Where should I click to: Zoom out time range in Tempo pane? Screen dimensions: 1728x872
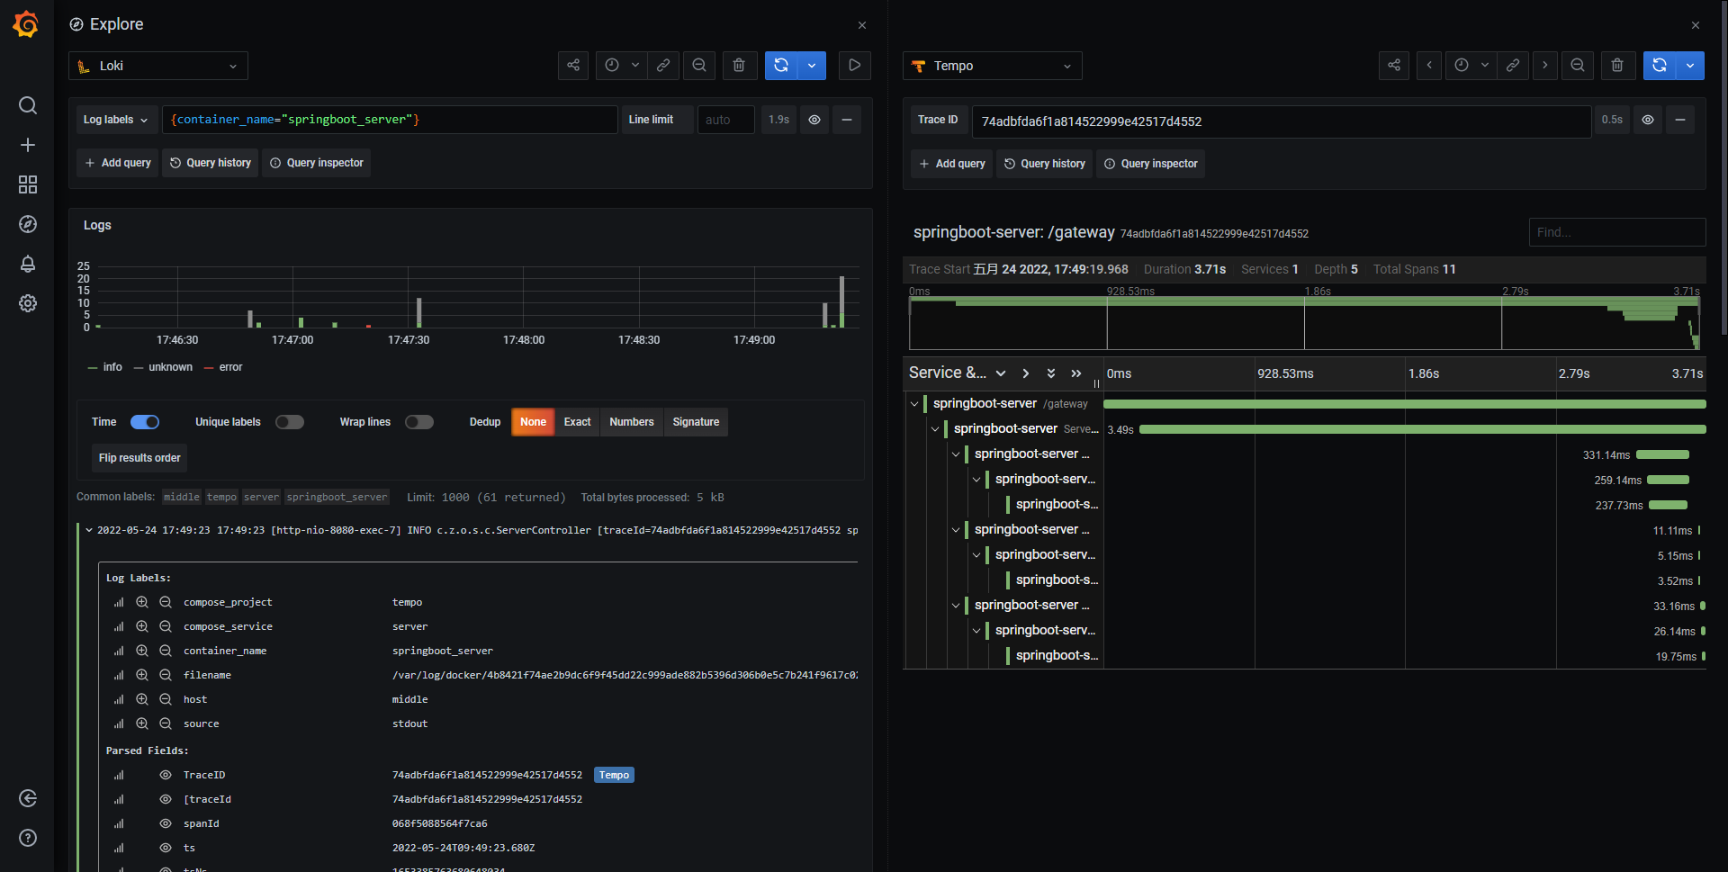1578,66
